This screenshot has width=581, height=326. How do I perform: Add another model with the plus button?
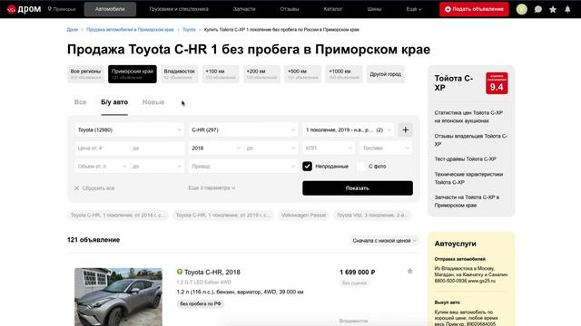pyautogui.click(x=406, y=130)
